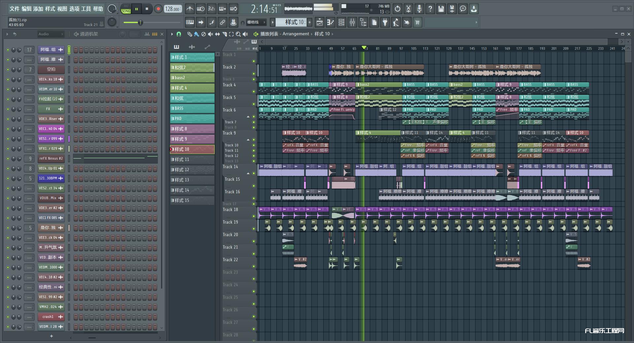
Task: Select the playlist Slice tool
Action: tap(224, 34)
